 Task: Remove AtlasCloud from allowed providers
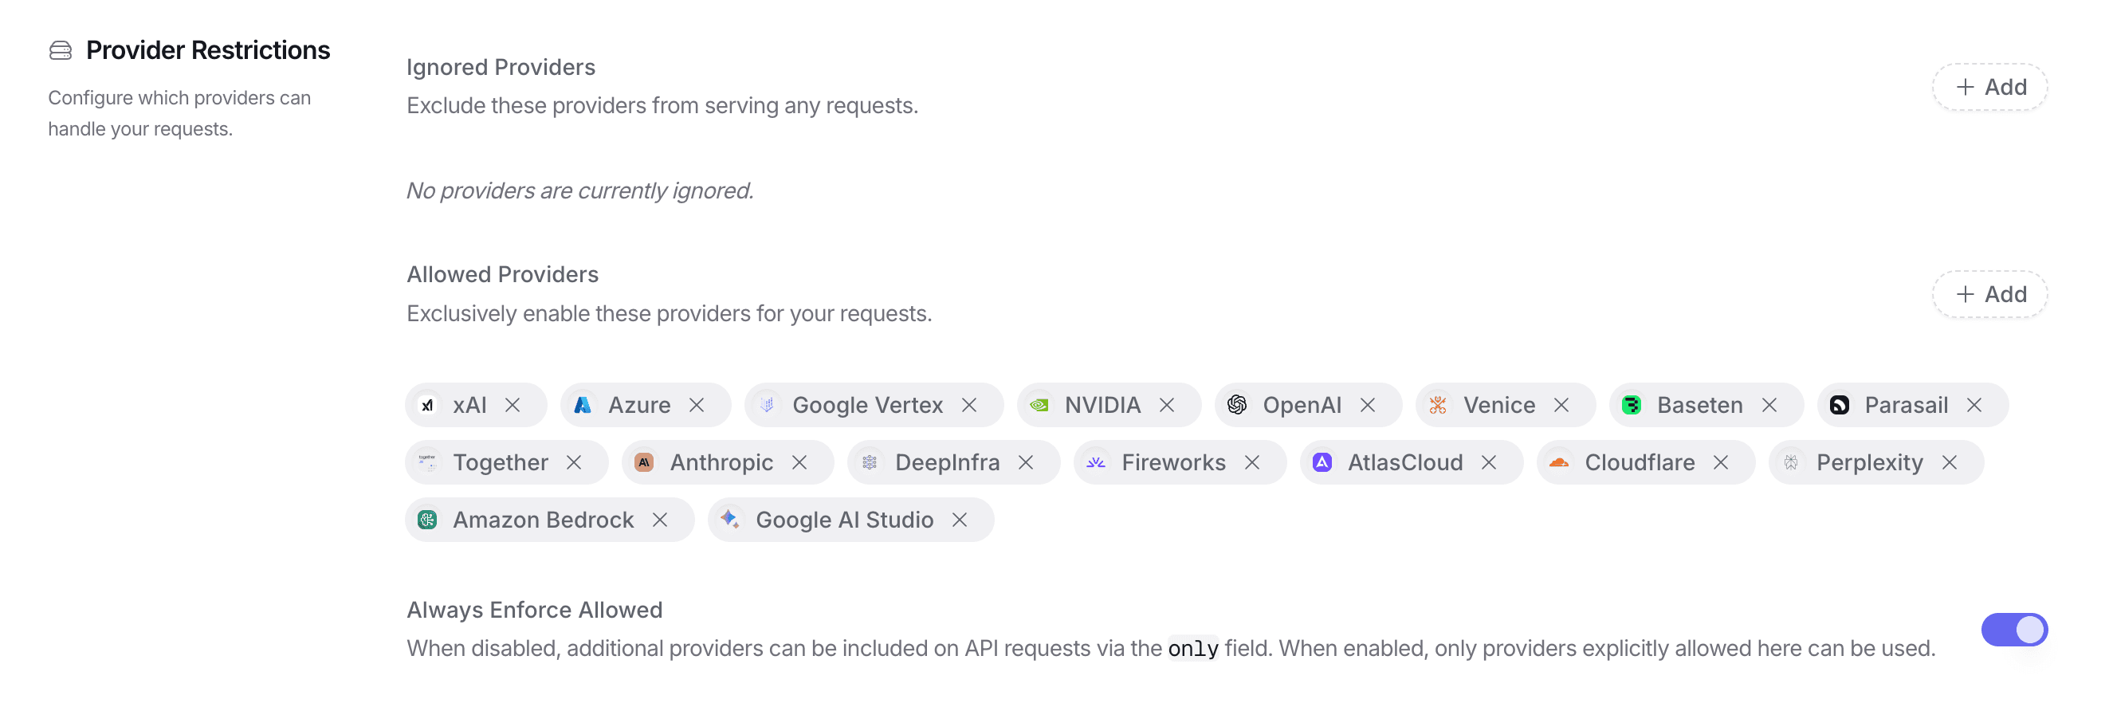tap(1489, 462)
